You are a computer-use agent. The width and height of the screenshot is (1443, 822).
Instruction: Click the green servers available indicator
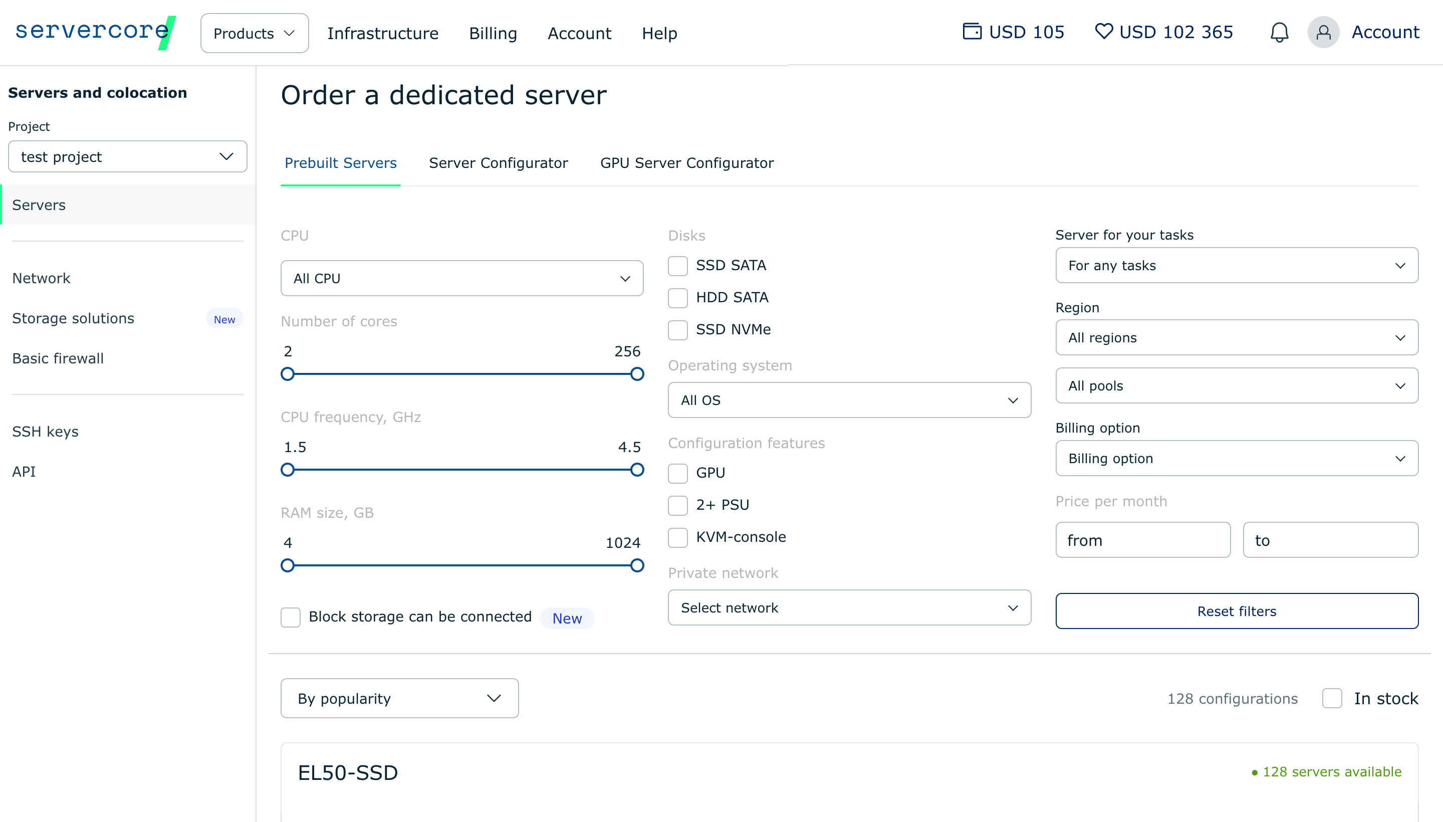(x=1326, y=772)
